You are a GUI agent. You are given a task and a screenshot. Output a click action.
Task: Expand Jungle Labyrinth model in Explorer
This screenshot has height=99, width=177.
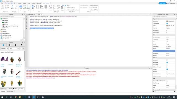1,26
